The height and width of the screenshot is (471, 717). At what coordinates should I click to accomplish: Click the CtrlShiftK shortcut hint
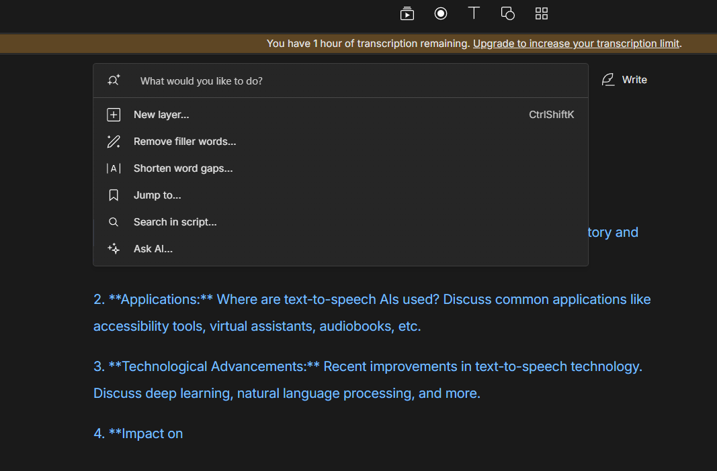pyautogui.click(x=551, y=115)
